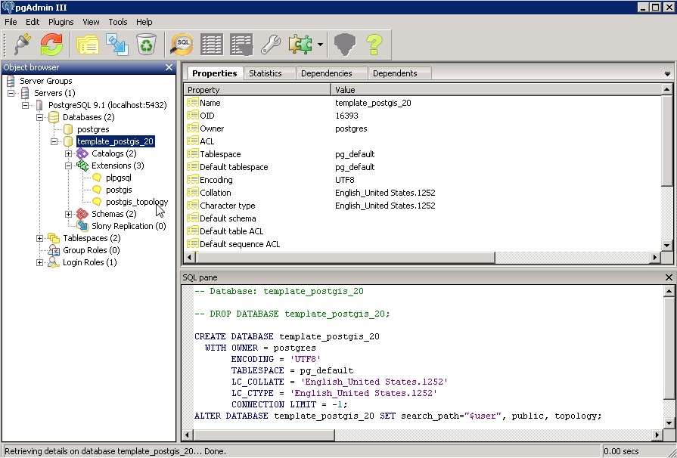Viewport: 677px width, 458px height.
Task: Expand the Catalogs (2) node
Action: (68, 153)
